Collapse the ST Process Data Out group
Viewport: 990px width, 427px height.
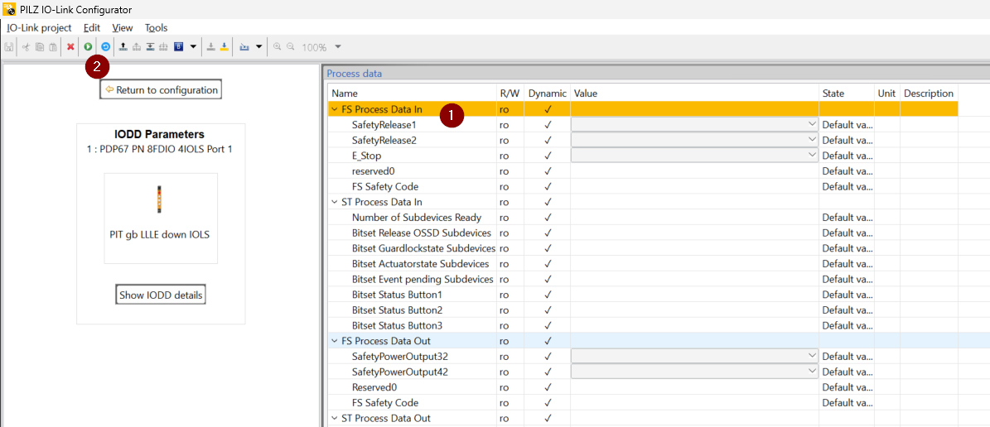[x=334, y=418]
